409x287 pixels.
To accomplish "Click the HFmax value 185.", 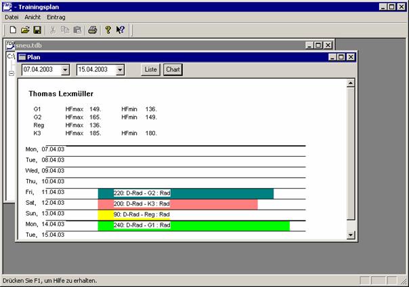I will 95,133.
